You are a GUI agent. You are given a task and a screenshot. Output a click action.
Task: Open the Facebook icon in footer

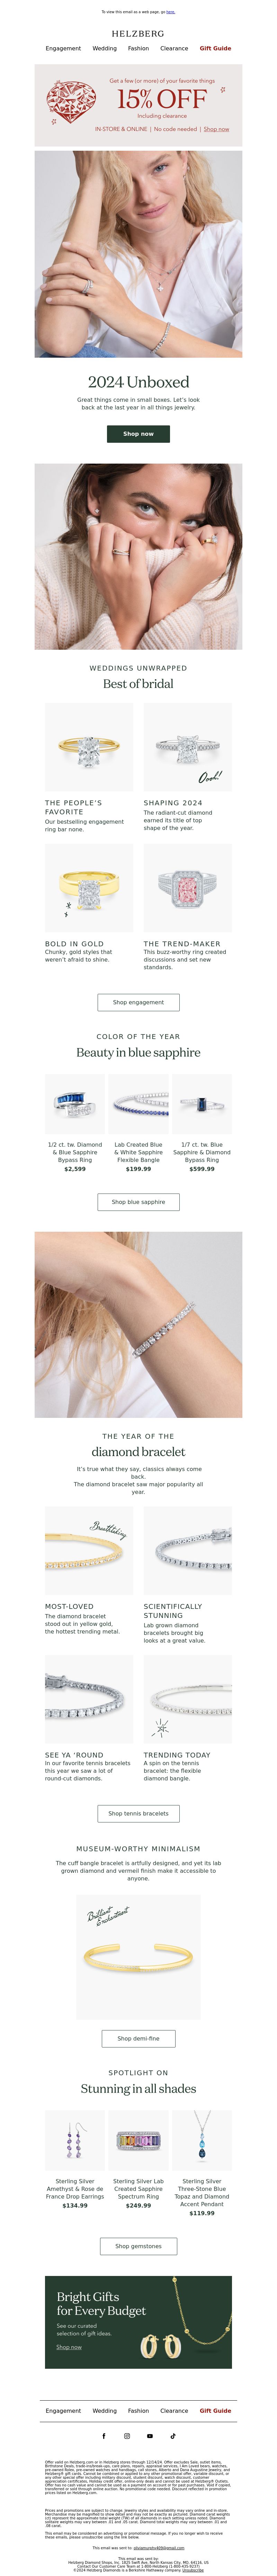(104, 2436)
